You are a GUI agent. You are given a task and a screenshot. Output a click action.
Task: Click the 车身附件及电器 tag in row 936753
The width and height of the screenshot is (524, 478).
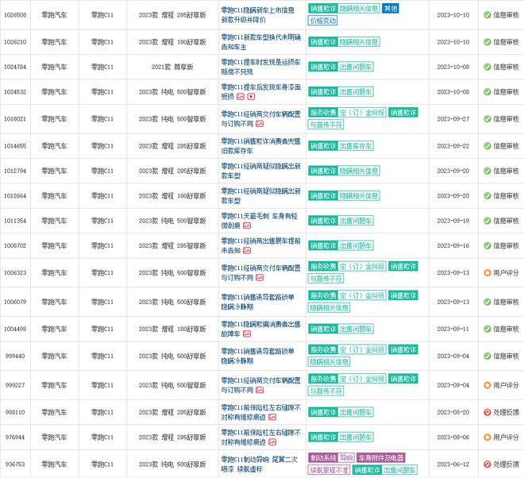(x=380, y=458)
